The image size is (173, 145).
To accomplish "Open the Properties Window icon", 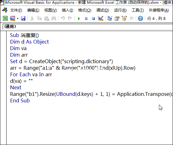I will tap(117, 18).
